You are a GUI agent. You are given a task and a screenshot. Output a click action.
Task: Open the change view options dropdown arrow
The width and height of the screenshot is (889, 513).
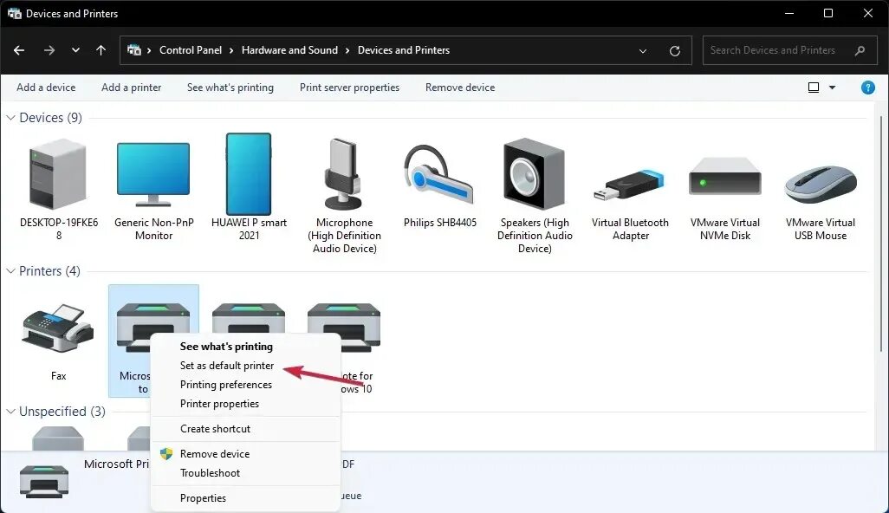833,88
